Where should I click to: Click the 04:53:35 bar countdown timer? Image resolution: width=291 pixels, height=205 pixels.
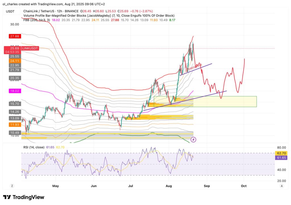(x=13, y=52)
